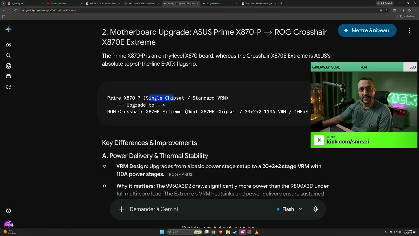Click the Key Differences & Improvements heading

(150, 143)
